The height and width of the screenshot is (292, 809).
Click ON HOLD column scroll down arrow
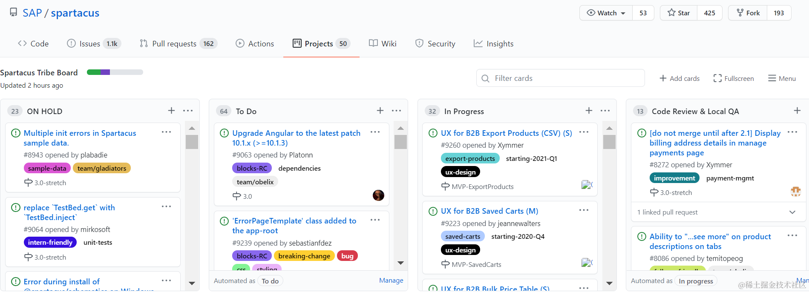(192, 283)
